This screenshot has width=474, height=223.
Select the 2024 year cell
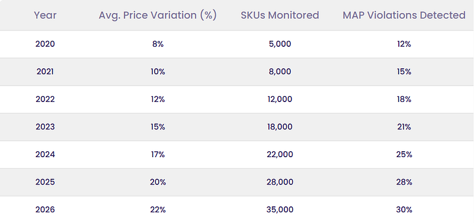coord(45,155)
